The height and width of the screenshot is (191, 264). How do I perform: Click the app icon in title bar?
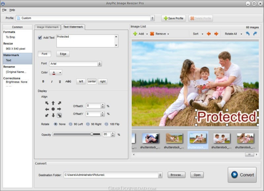point(3,3)
